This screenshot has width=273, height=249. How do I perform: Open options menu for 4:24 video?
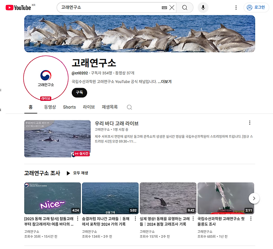(x=77, y=219)
